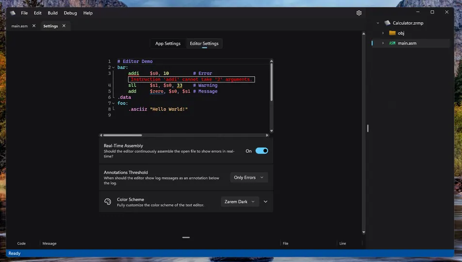462x262 pixels.
Task: Select Calculator.zrmp project row
Action: pyautogui.click(x=411, y=23)
